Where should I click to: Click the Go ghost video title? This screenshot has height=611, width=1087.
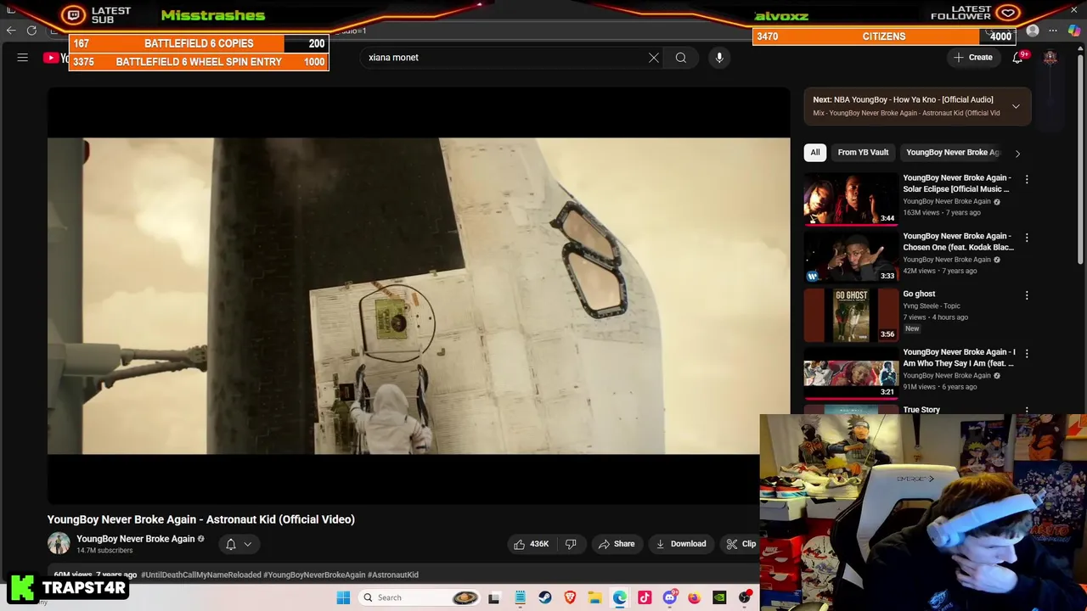click(x=919, y=294)
